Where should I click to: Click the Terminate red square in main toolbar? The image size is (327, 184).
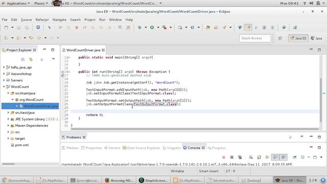point(77,27)
